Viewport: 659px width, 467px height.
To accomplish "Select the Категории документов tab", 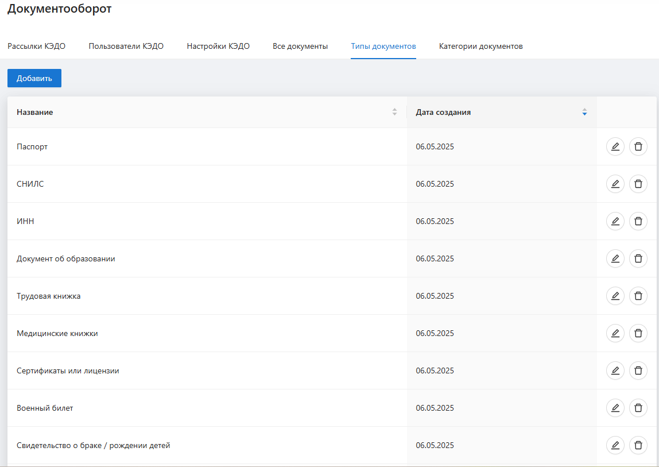I will [x=480, y=46].
